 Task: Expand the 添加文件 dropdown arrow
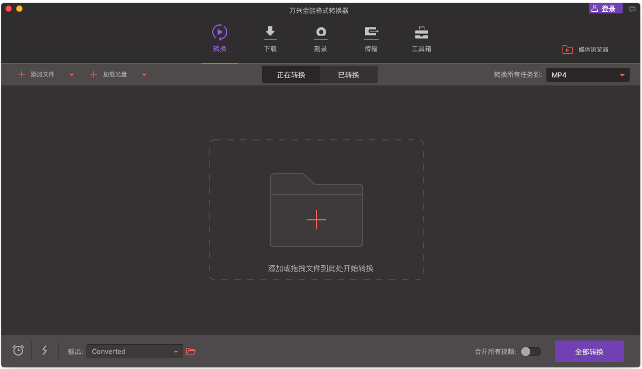[71, 75]
